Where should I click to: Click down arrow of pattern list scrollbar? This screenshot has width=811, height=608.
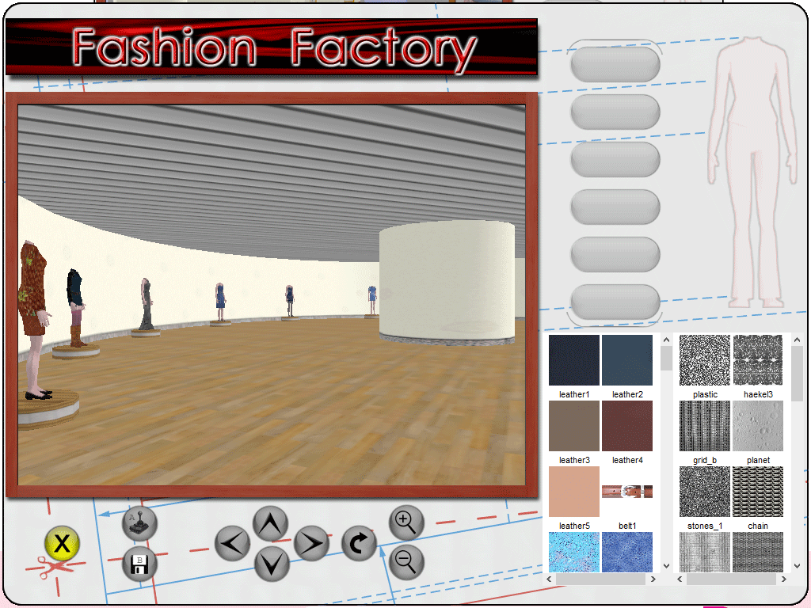coord(797,566)
